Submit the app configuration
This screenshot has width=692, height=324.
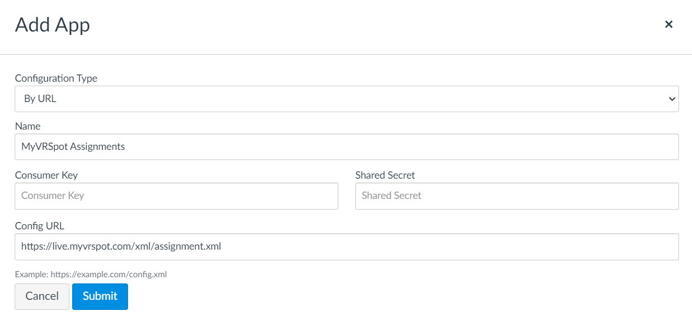(x=100, y=296)
